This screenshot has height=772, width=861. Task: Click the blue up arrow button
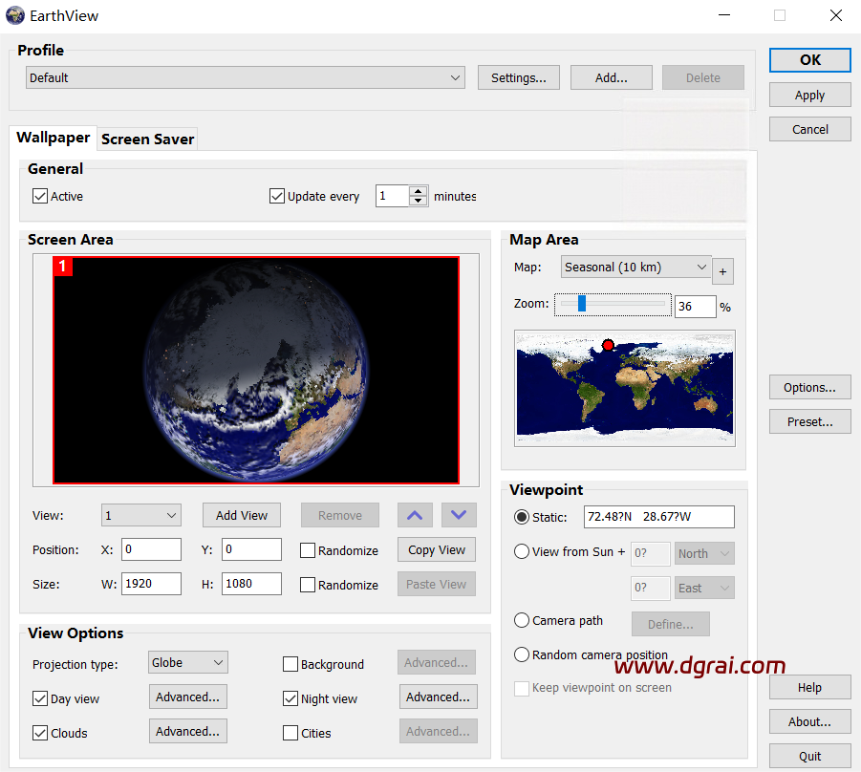click(415, 515)
